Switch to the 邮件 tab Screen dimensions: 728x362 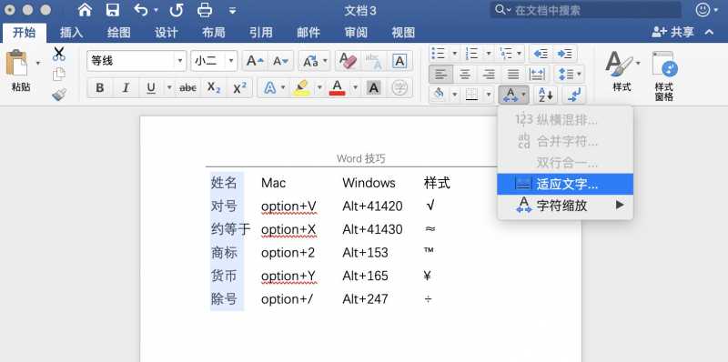pos(308,33)
